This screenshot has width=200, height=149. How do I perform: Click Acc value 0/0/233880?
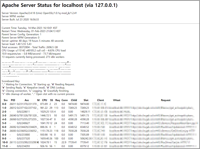(23, 135)
